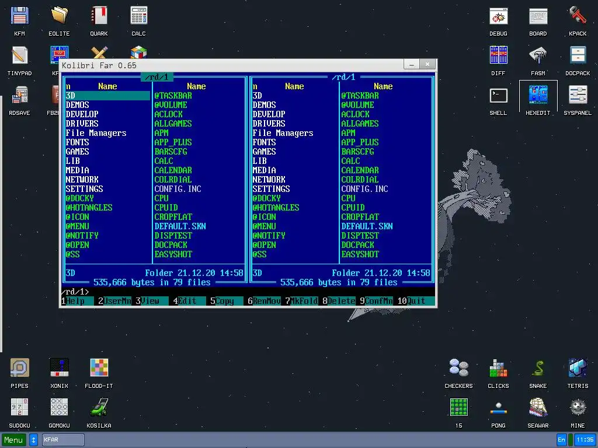Launch the FASM assembler icon
The image size is (598, 448).
538,61
